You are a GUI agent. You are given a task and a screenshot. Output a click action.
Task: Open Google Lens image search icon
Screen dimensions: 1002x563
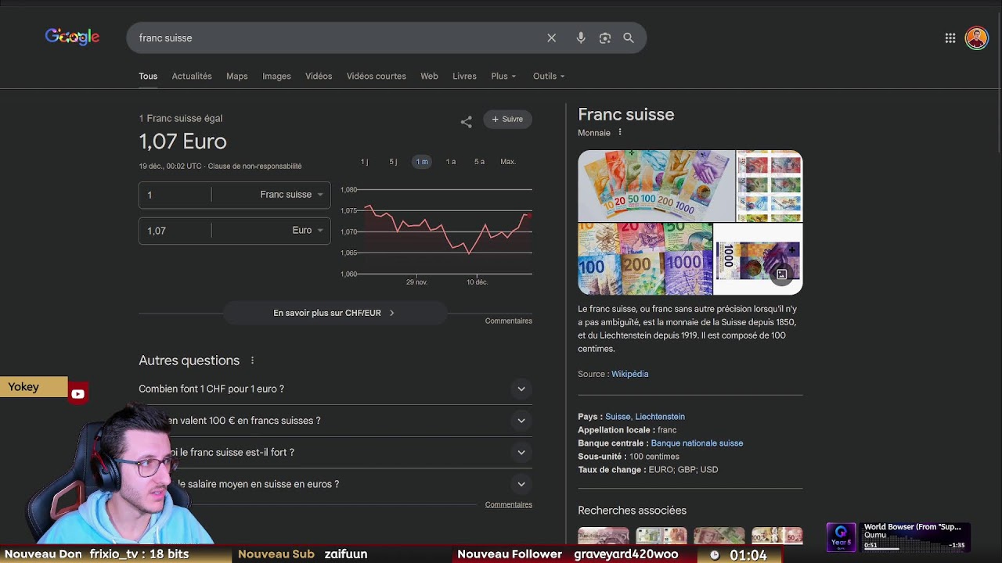pos(605,38)
